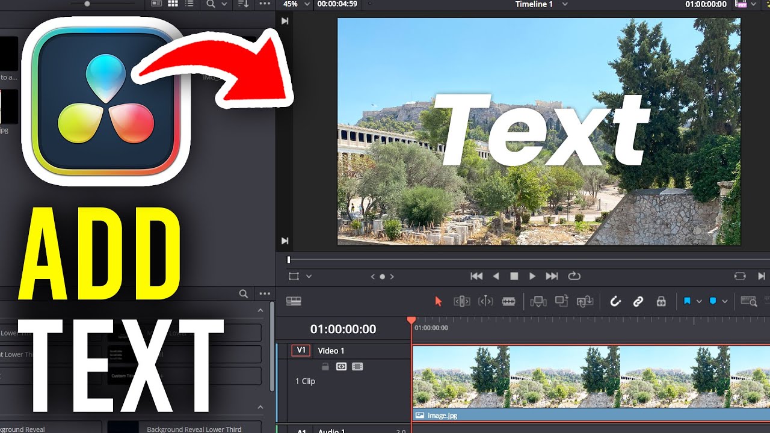Toggle Loop playback button

click(574, 276)
